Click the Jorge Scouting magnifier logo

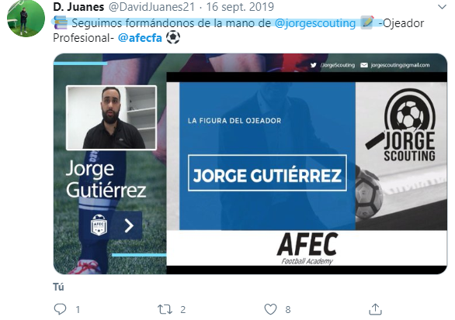(x=402, y=125)
